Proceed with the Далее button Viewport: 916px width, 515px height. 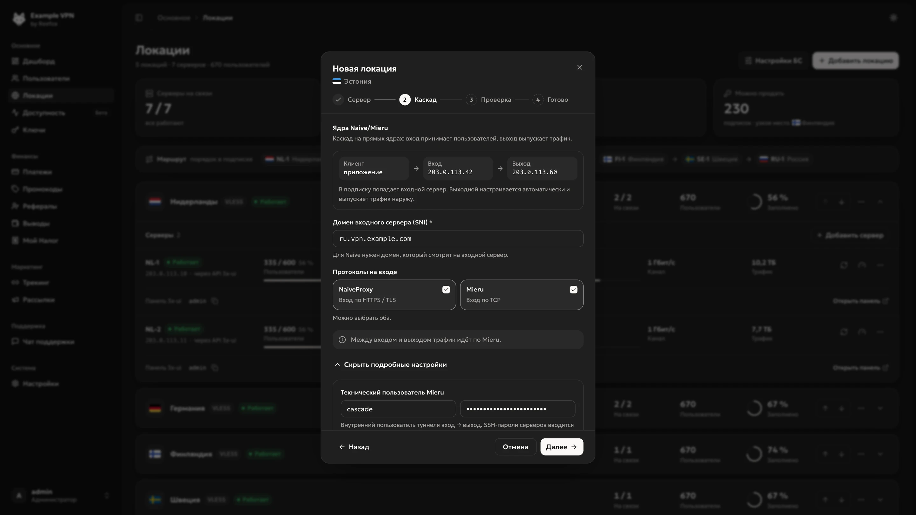561,447
